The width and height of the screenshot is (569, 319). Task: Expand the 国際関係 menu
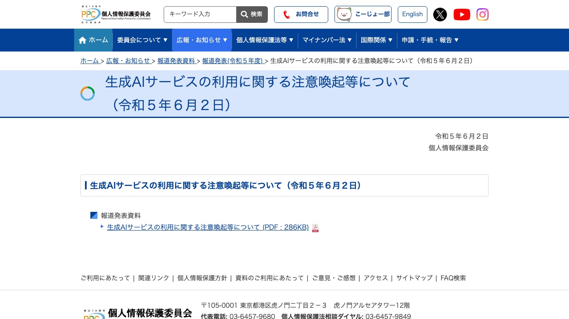click(x=377, y=40)
